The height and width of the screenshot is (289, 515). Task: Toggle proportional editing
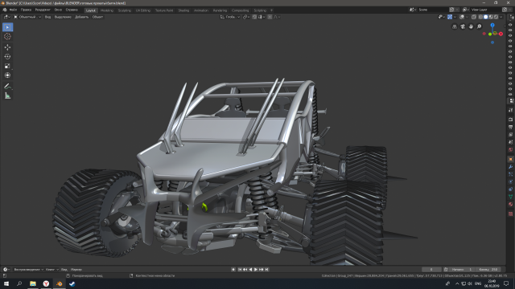click(270, 17)
